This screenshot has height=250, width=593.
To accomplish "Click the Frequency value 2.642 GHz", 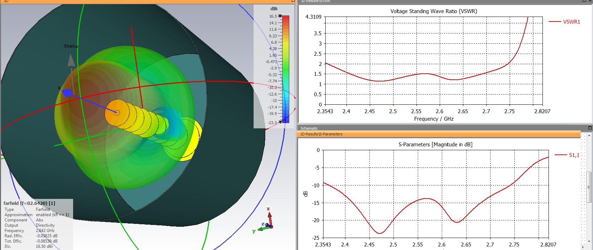I will 45,231.
